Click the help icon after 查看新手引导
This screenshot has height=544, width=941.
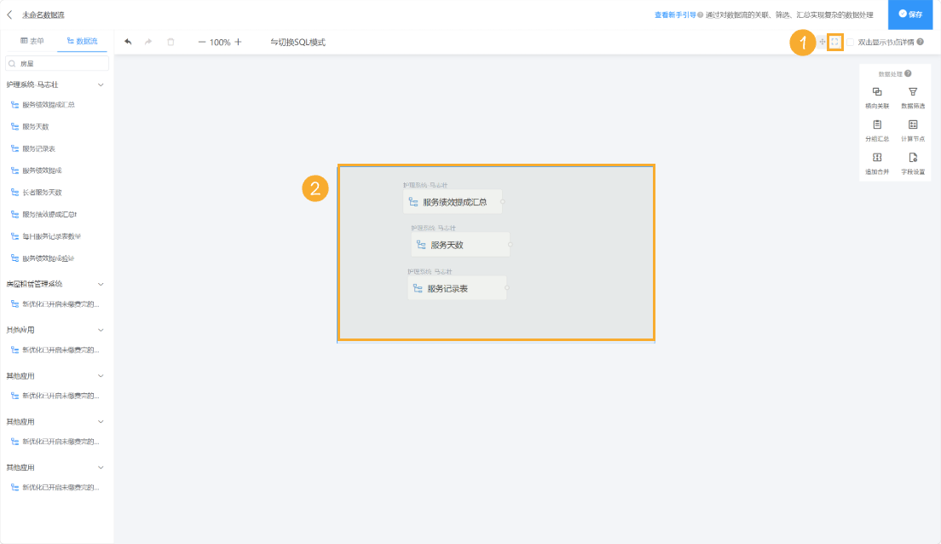[x=701, y=15]
